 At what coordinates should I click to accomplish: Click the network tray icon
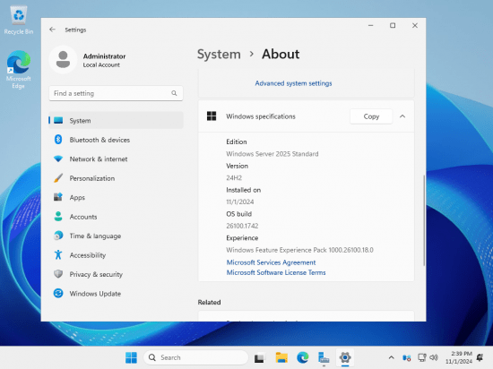pos(421,357)
